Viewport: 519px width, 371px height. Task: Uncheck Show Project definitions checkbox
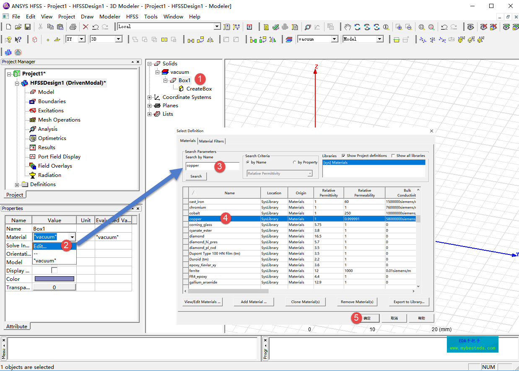(x=344, y=156)
